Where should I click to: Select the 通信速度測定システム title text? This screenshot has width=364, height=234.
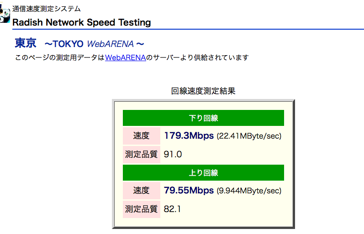(46, 9)
